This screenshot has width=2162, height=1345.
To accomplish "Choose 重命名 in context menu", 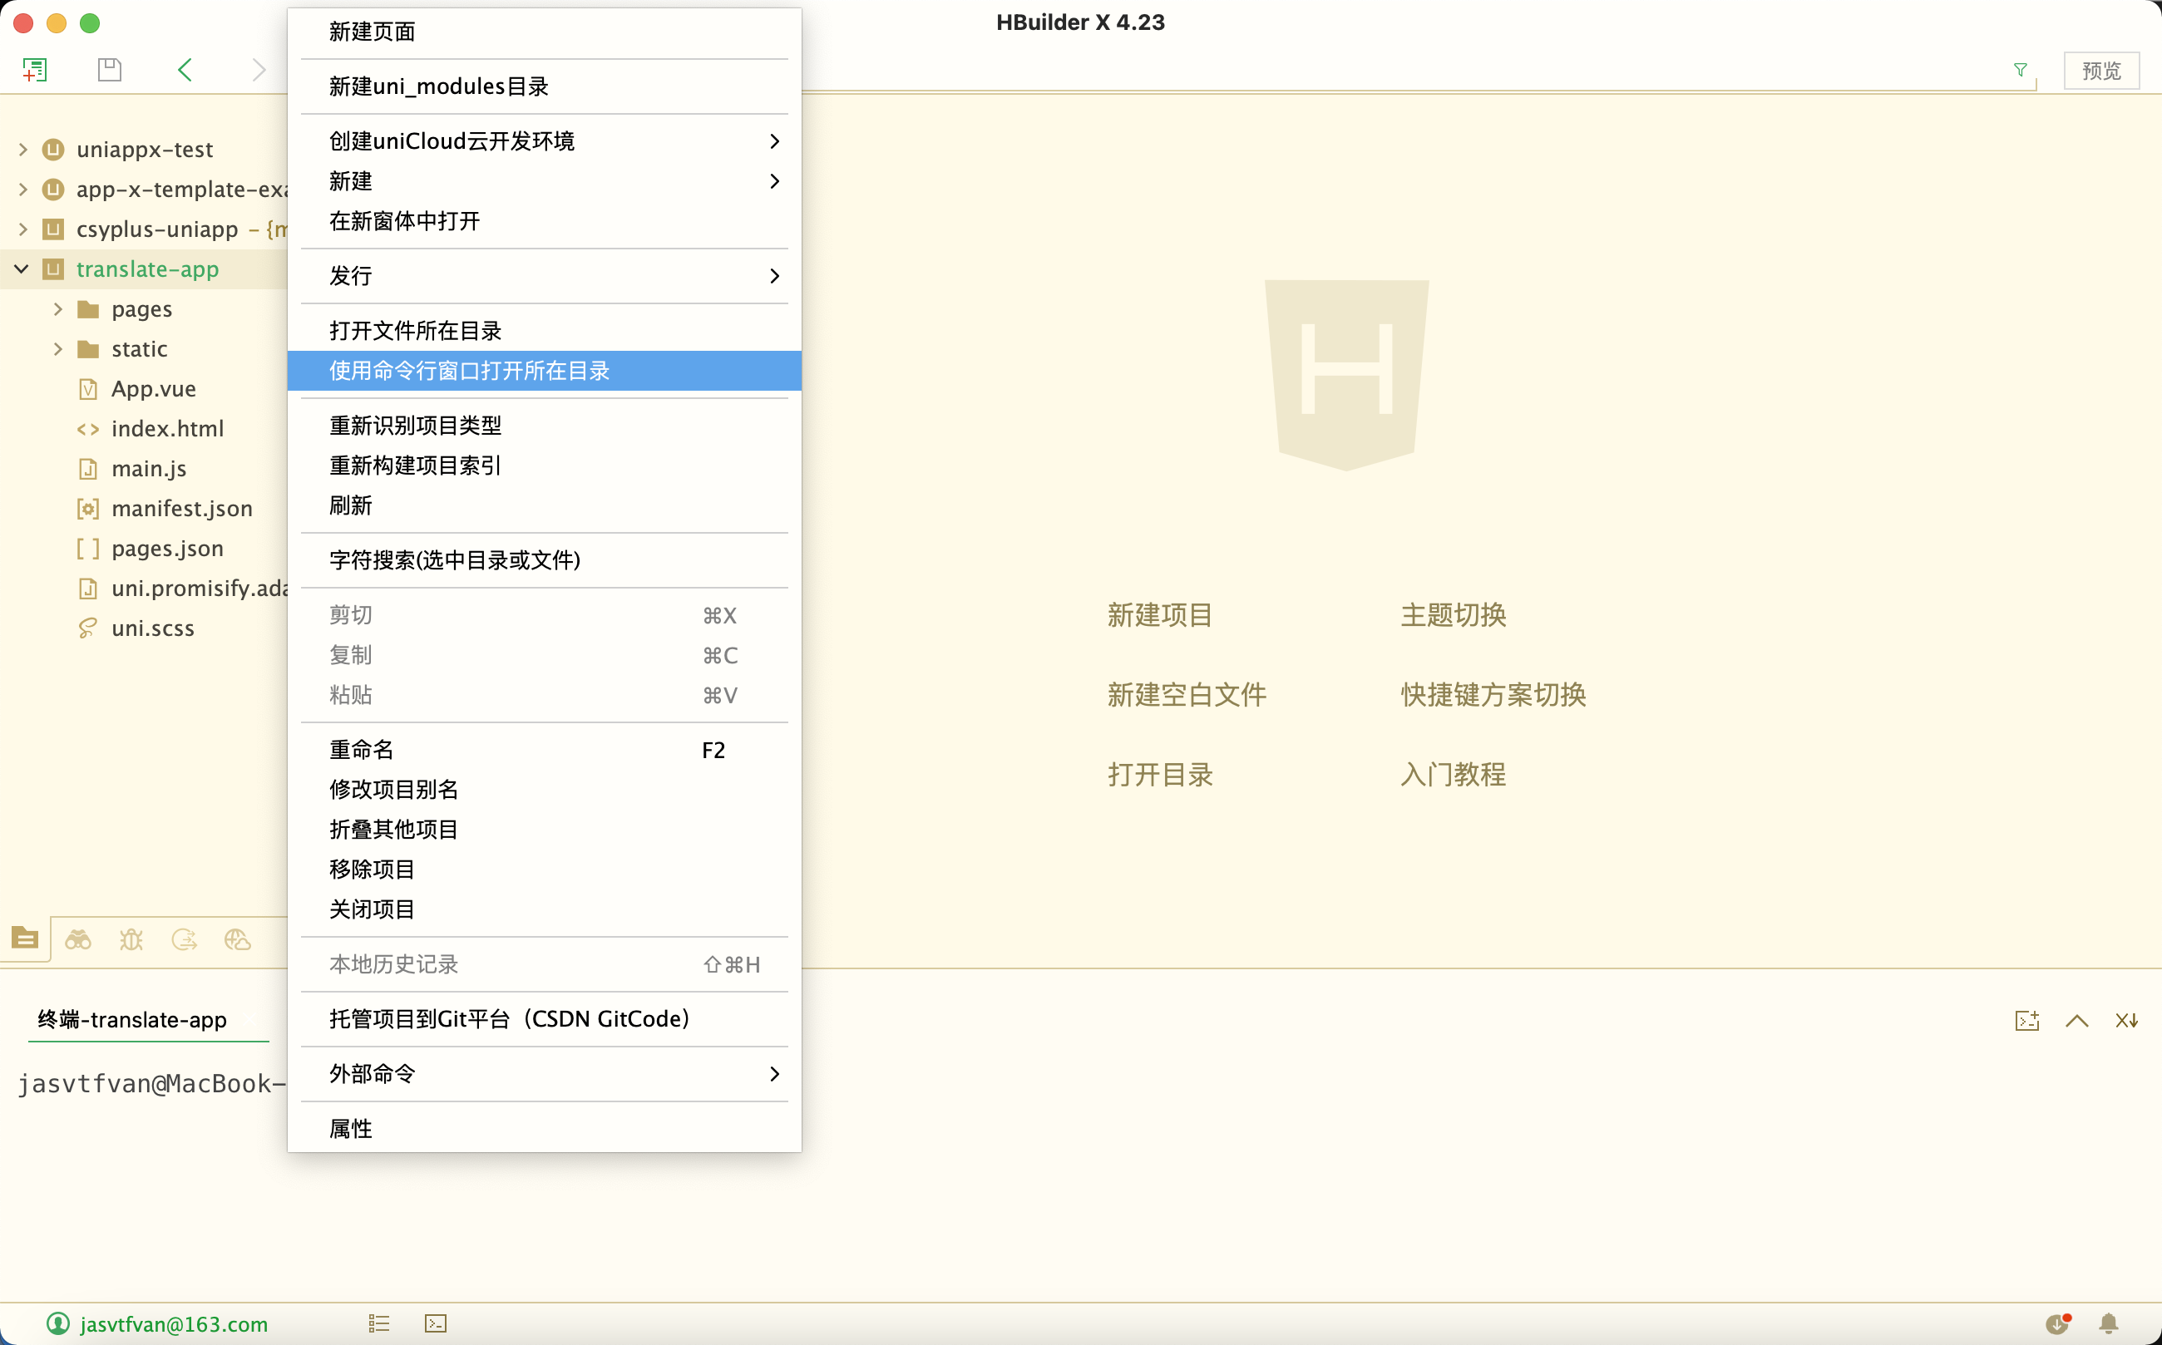I will coord(545,750).
